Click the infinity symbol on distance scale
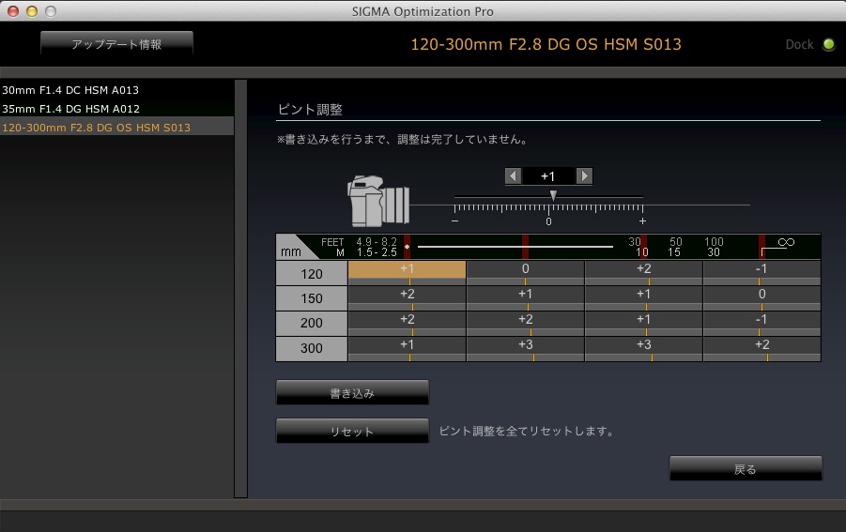Screen dimensions: 846x532 pos(786,242)
